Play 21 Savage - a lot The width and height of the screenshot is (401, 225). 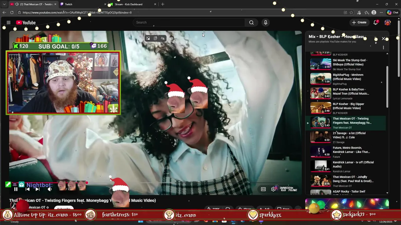(x=346, y=137)
